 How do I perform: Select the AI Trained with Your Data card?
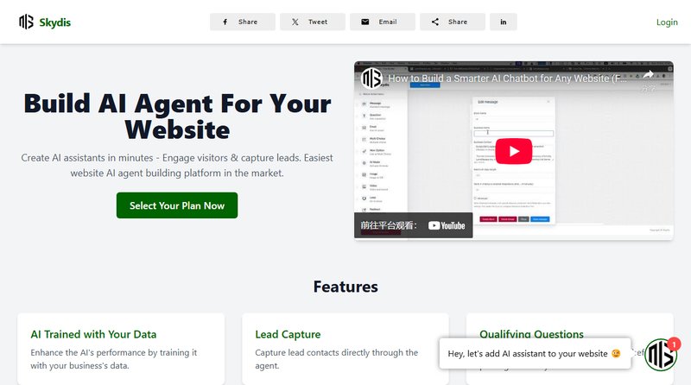(x=121, y=348)
